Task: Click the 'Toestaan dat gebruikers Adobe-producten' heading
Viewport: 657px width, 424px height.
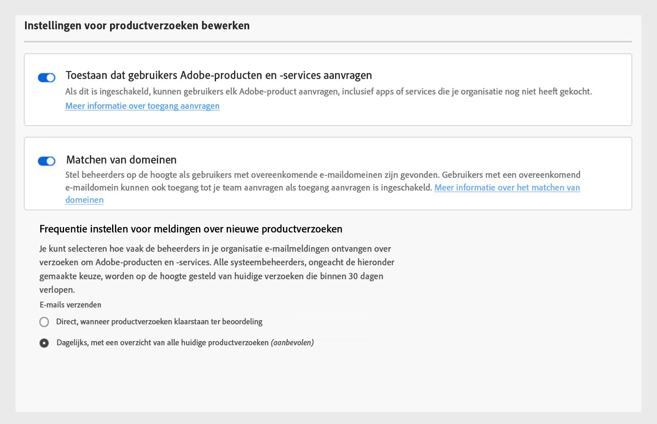Action: pyautogui.click(x=219, y=75)
